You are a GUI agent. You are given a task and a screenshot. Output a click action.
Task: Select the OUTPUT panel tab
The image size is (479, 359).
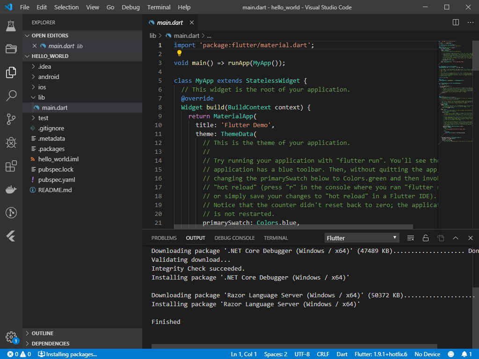(196, 238)
